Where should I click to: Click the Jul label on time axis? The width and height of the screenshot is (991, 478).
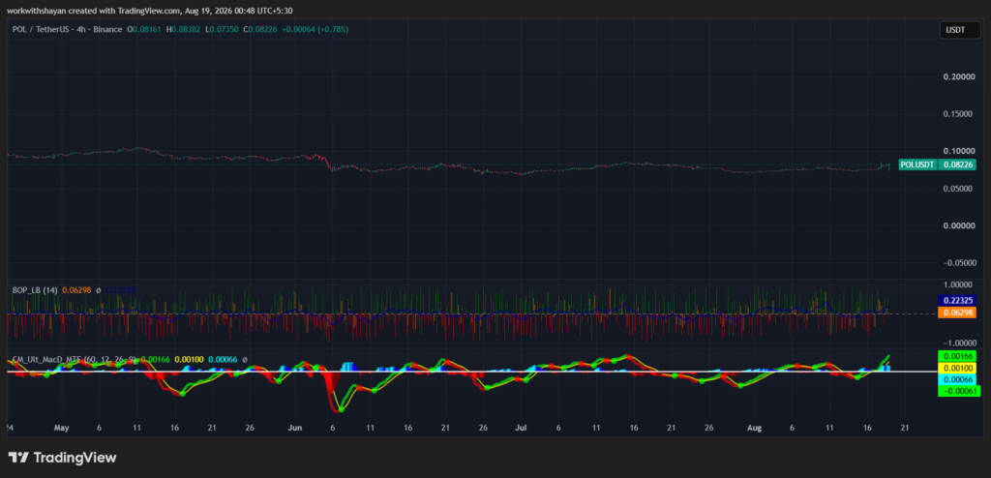coord(522,428)
